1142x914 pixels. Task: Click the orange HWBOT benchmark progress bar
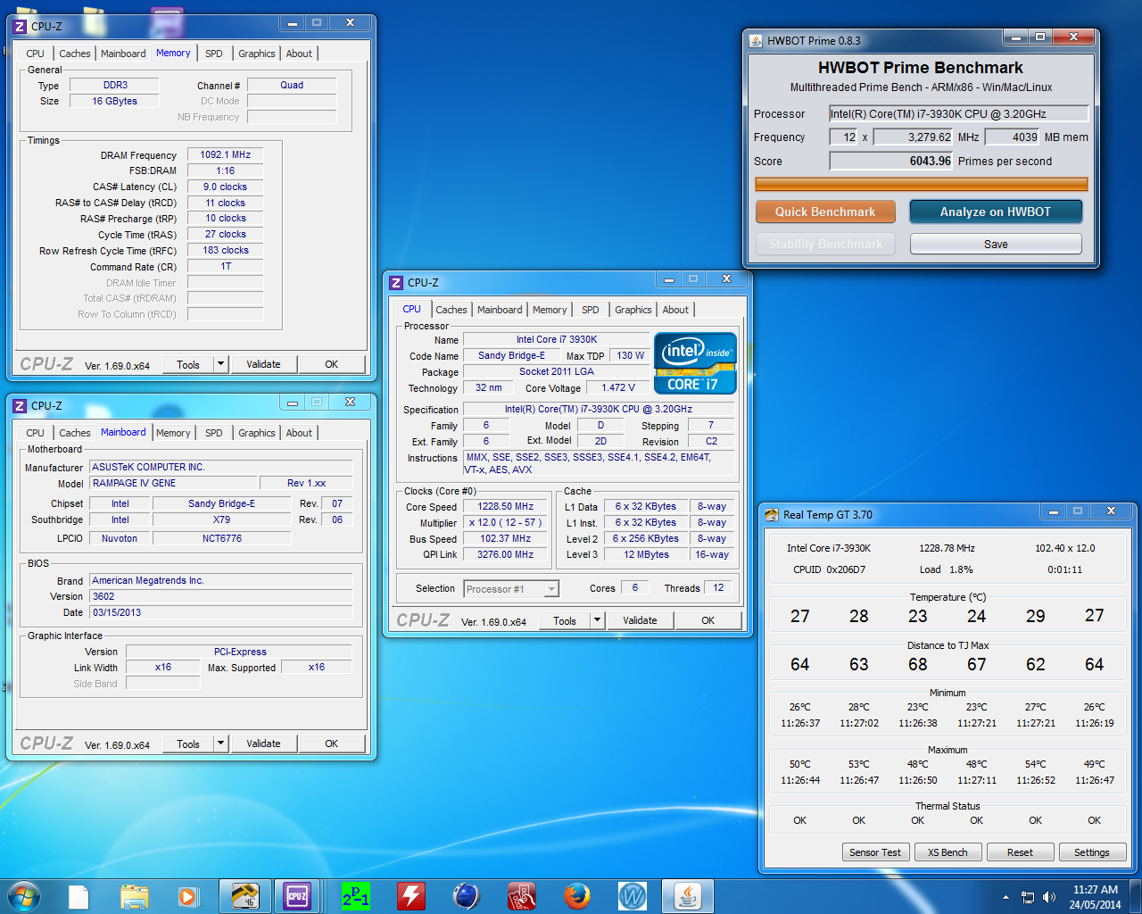pyautogui.click(x=922, y=185)
